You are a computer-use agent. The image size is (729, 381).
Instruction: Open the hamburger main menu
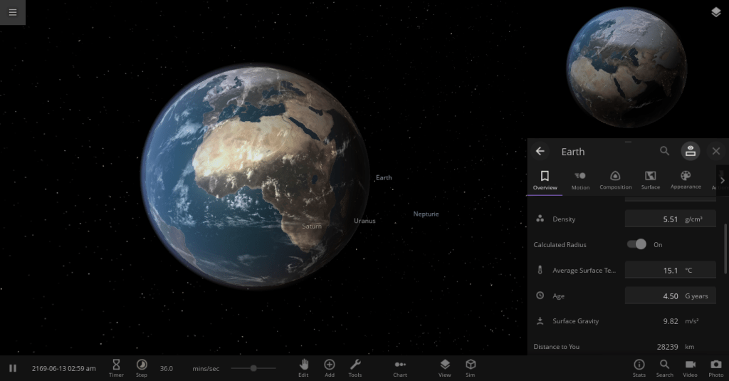click(13, 12)
